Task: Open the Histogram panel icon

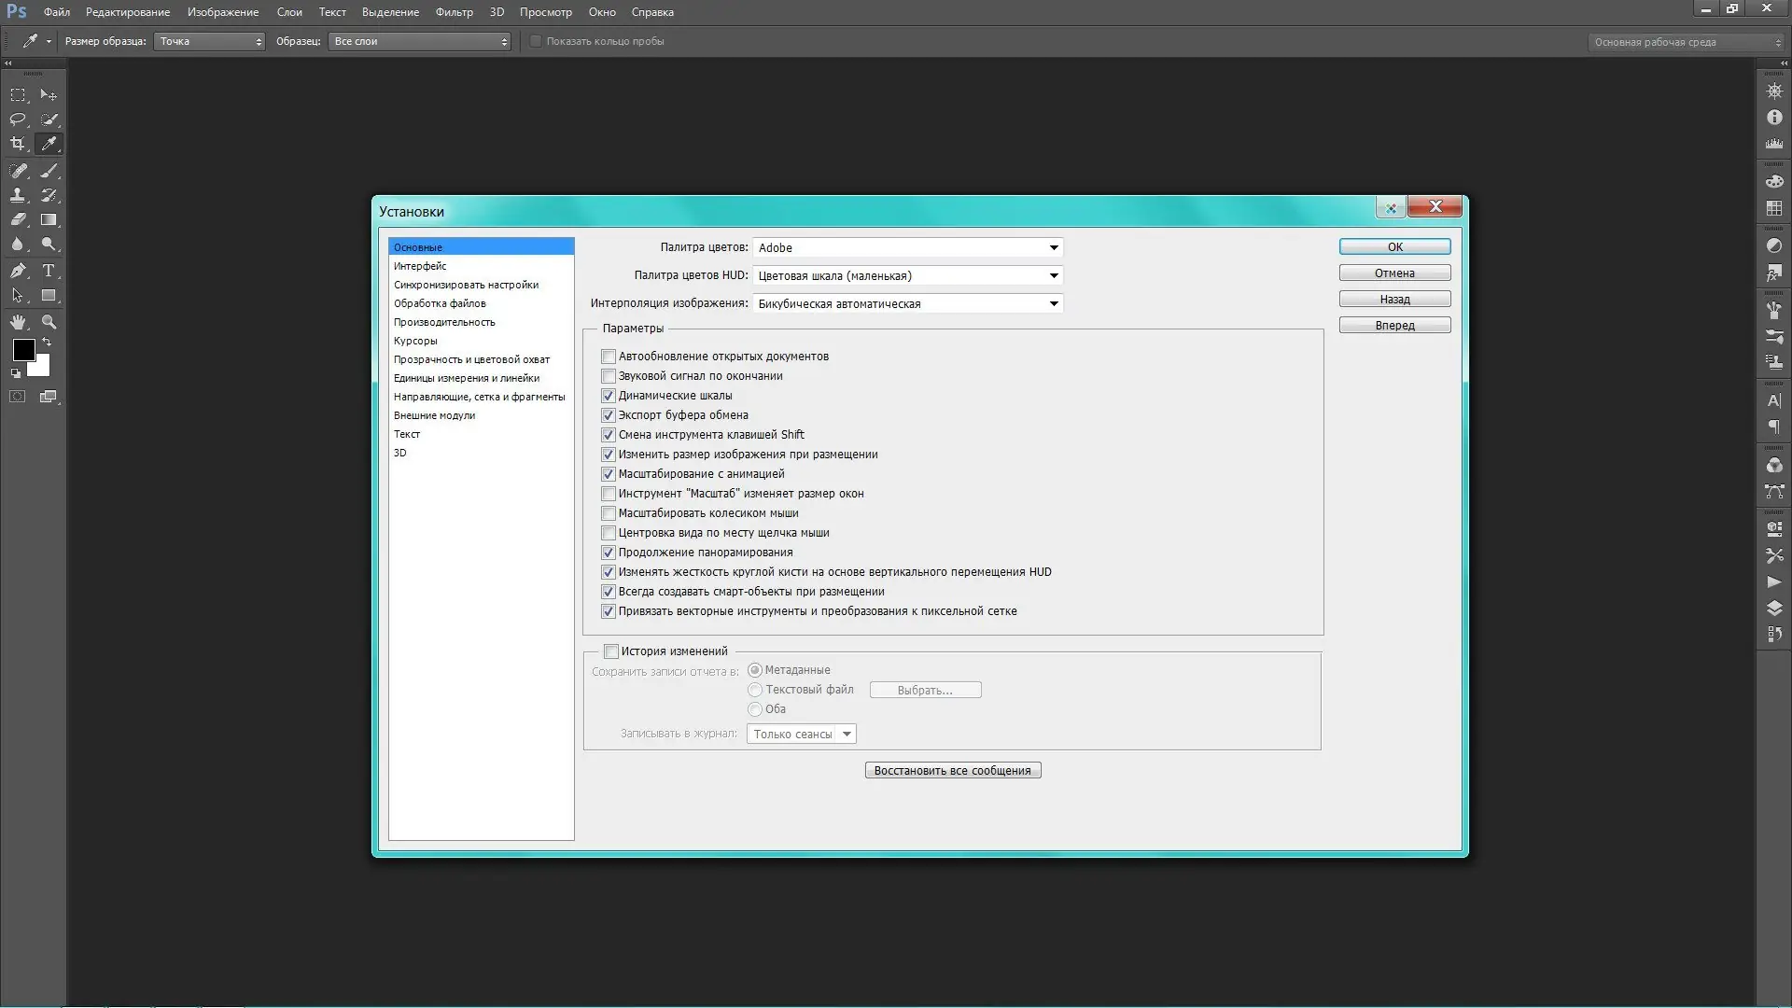Action: (x=1772, y=142)
